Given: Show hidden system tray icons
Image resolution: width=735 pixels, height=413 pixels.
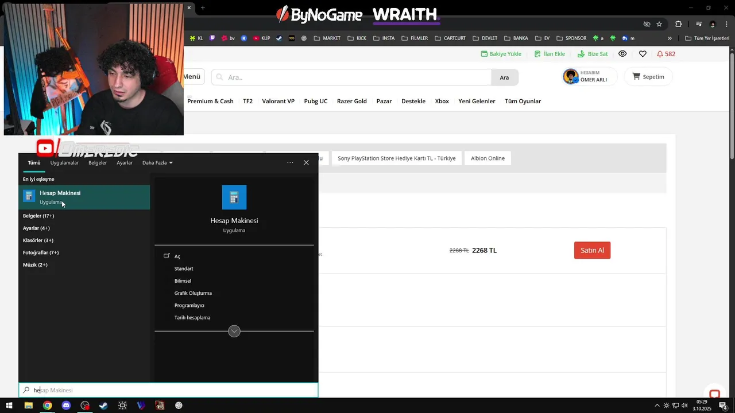Looking at the screenshot, I should point(657,406).
